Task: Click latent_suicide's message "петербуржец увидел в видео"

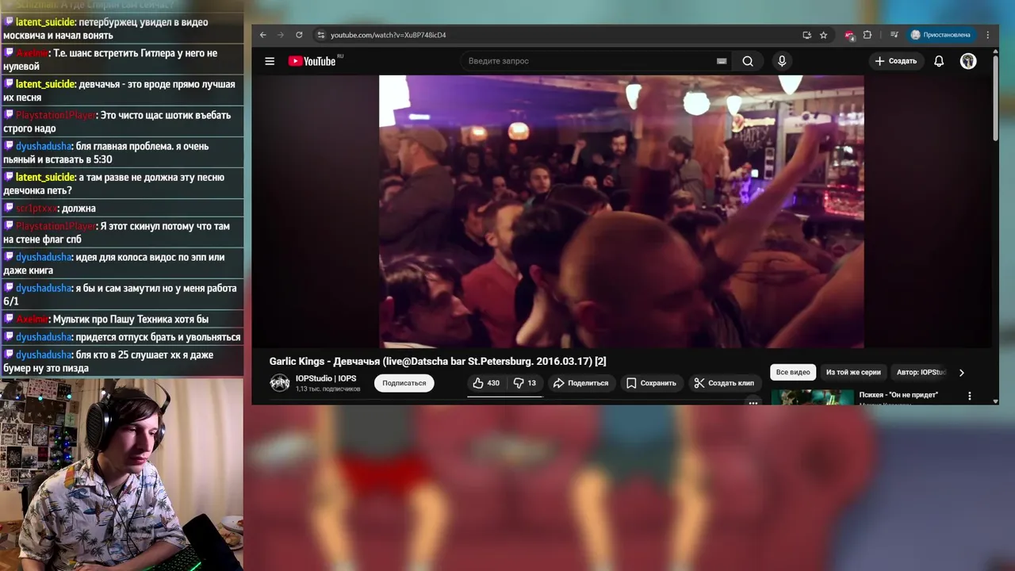Action: [x=122, y=29]
